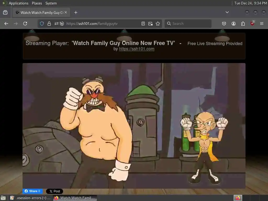The image size is (268, 201).
Task: Click show desktop icon in taskbar
Action: 3,198
